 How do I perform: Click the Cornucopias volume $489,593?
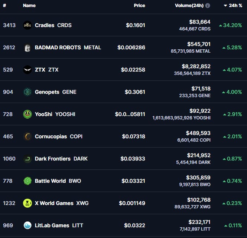pyautogui.click(x=198, y=133)
